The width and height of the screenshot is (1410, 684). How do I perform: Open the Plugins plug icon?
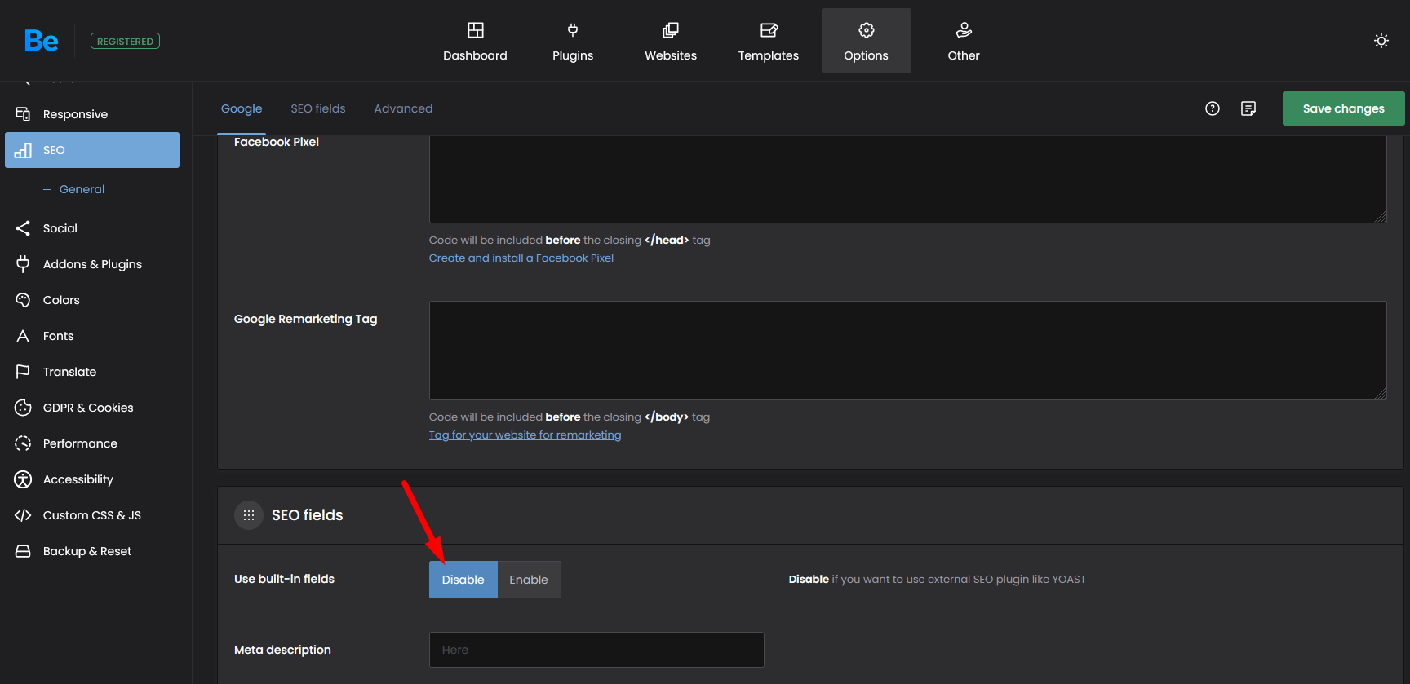coord(573,30)
